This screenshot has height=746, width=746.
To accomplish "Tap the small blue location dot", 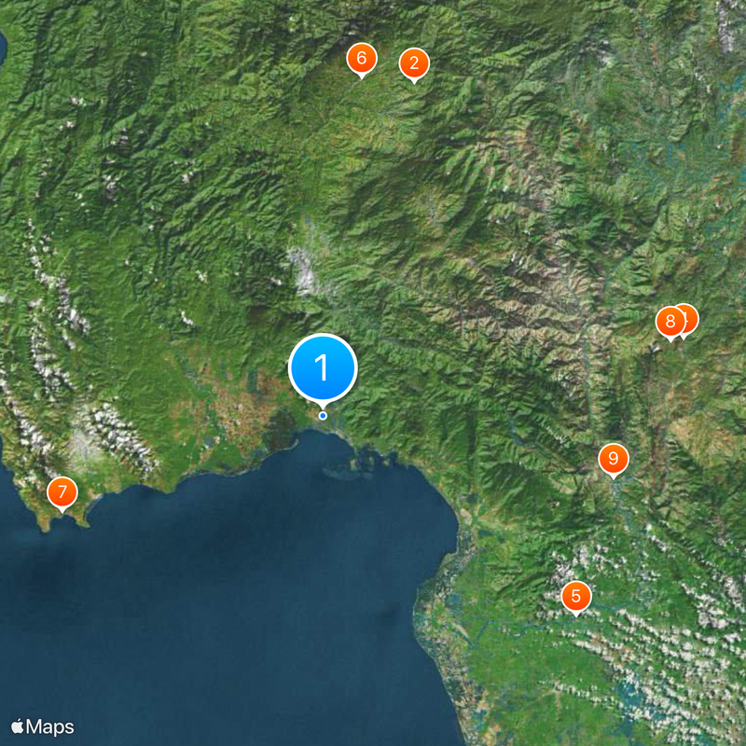I will coord(323,416).
